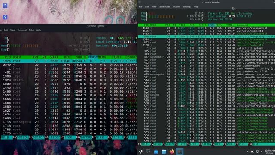
Task: Click the volume icon in the system tray
Action: (247, 152)
